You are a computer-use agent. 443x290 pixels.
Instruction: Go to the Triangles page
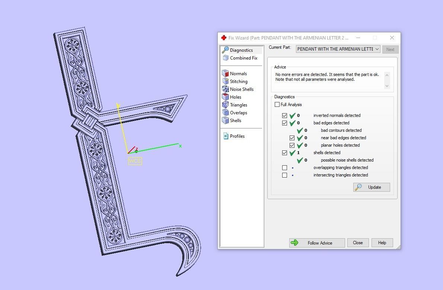tap(239, 105)
